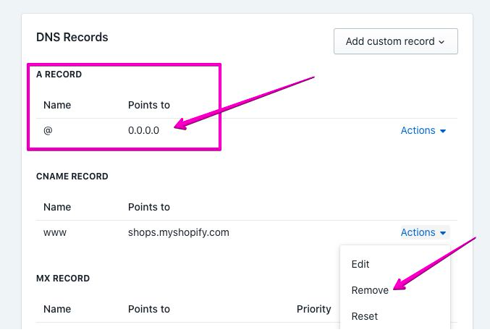This screenshot has width=490, height=335.
Task: Click Name header under CNAME RECORD
Action: 57,207
